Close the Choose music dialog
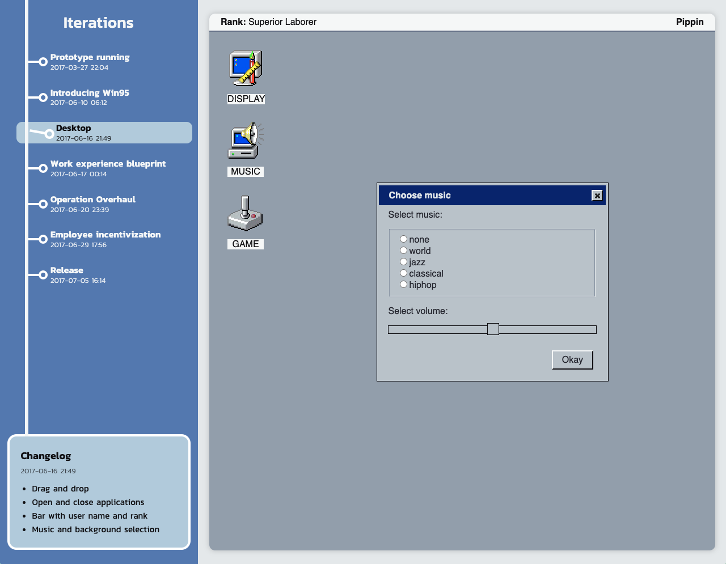The height and width of the screenshot is (564, 726). [597, 196]
